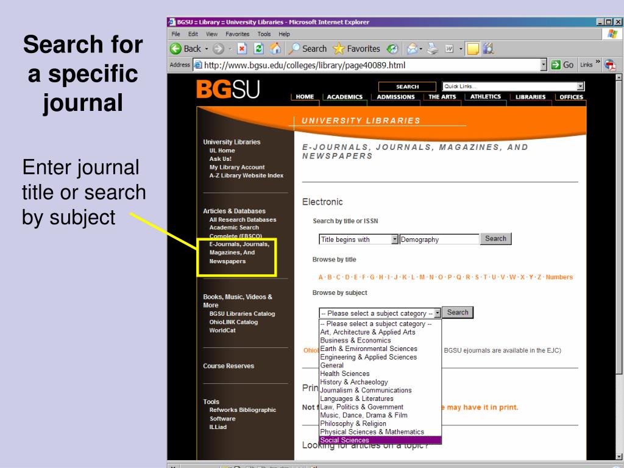The height and width of the screenshot is (468, 624).
Task: Open the File menu
Action: coord(176,34)
